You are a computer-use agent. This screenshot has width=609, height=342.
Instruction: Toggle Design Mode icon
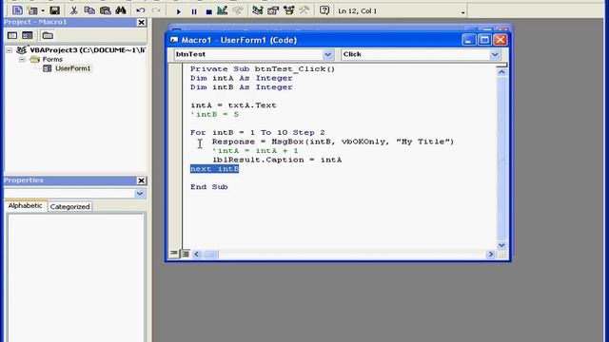222,10
